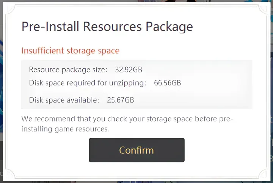Click the 'Resource package size' label
Image resolution: width=273 pixels, height=183 pixels.
coord(67,70)
